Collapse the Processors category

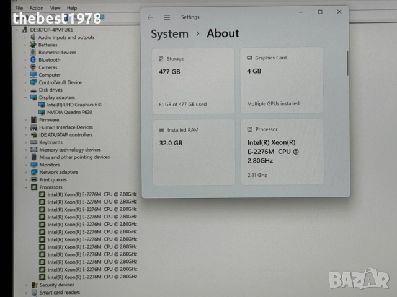(x=25, y=187)
